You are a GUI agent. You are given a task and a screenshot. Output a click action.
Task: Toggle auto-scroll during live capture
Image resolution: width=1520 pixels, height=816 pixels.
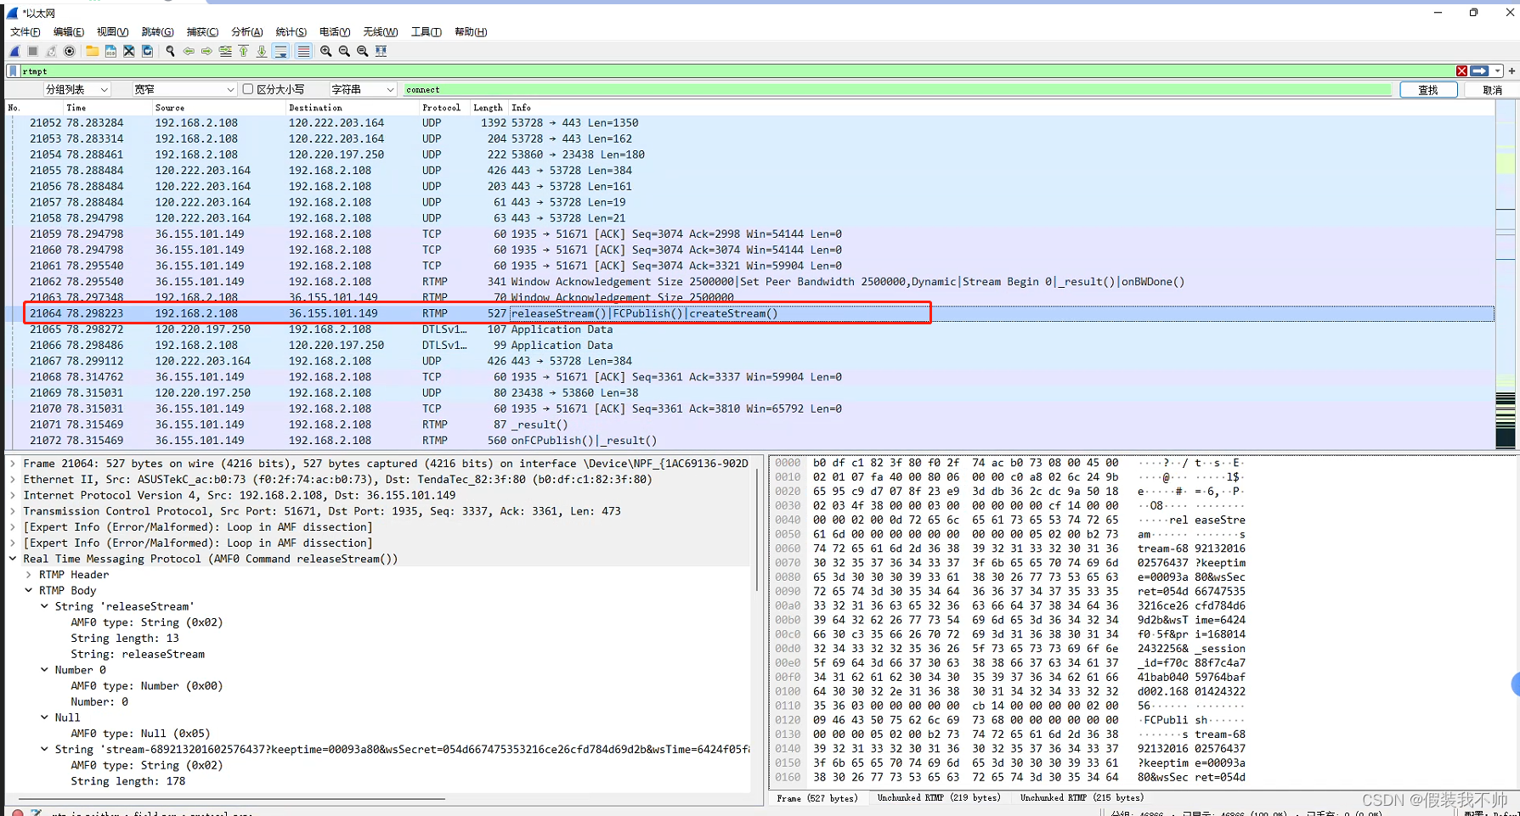click(280, 51)
